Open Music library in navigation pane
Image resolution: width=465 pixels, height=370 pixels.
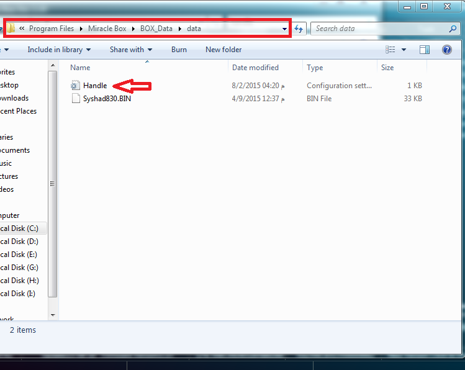pos(6,163)
